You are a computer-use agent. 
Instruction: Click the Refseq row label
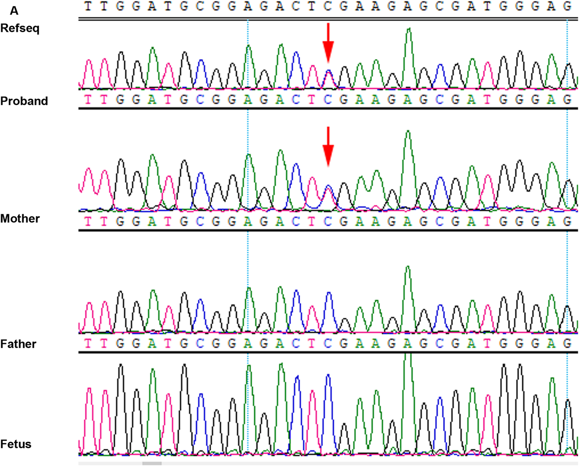coord(20,28)
